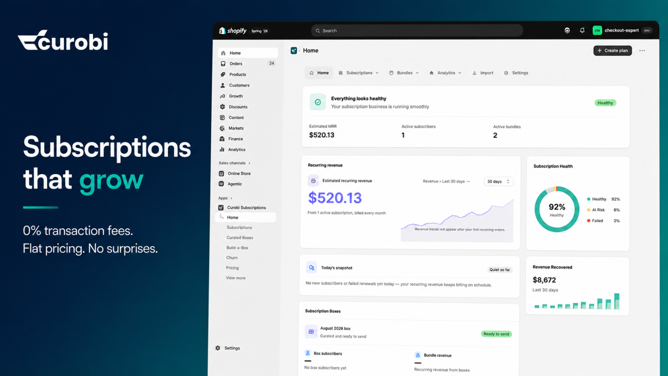The width and height of the screenshot is (668, 376).
Task: Open Subscriptions under Curobi Subscriptions
Action: coord(239,228)
